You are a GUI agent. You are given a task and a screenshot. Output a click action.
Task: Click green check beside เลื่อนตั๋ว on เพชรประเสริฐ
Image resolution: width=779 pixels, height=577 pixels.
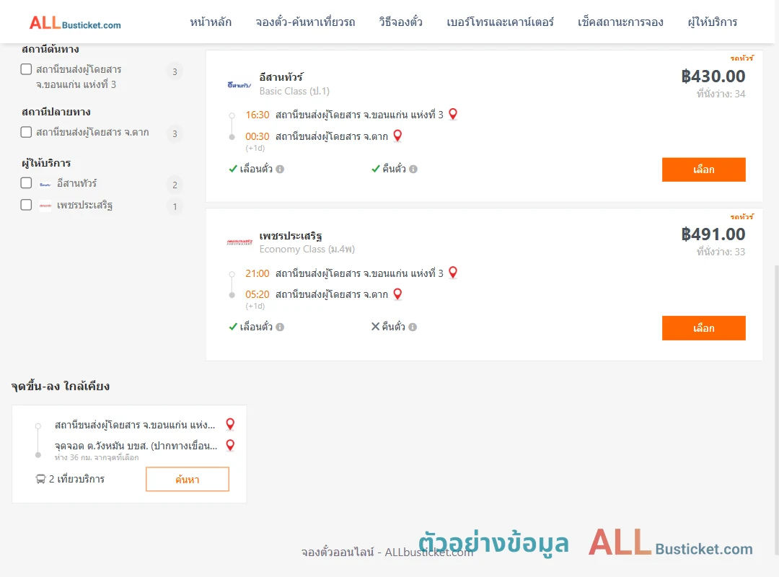[x=233, y=327]
